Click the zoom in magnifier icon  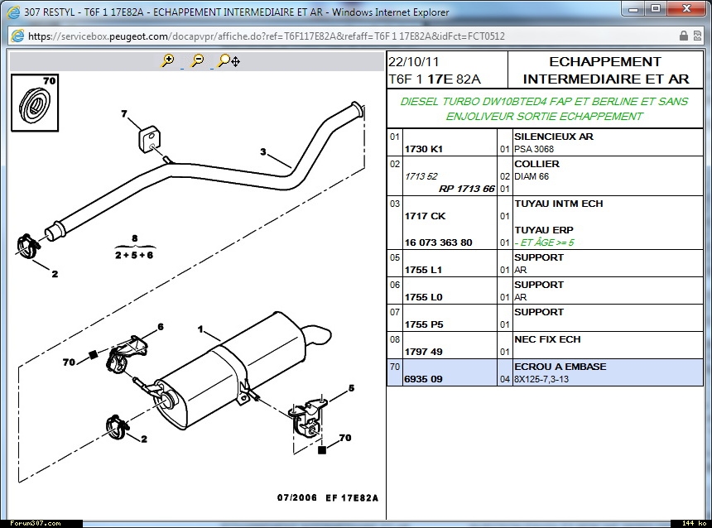(167, 60)
